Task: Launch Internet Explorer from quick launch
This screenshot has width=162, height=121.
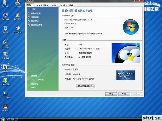Action: (17, 119)
